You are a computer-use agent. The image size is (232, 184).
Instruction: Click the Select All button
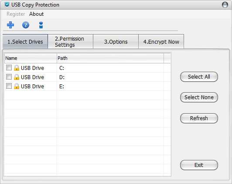pos(199,77)
